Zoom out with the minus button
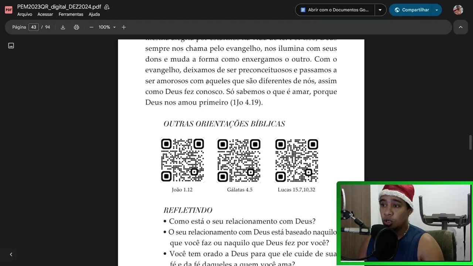This screenshot has height=266, width=473. 91,27
